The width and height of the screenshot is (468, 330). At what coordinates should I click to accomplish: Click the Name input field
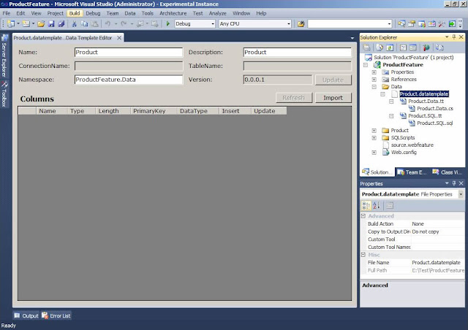coord(129,52)
